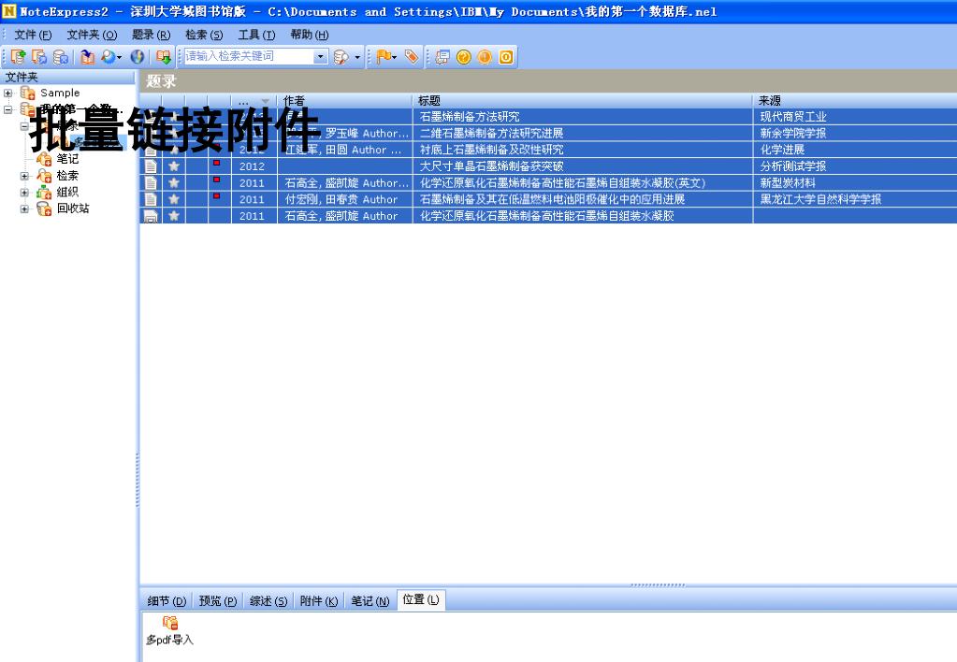Image resolution: width=957 pixels, height=662 pixels.
Task: Toggle red flag mark on 新型炭材料 record
Action: (217, 182)
